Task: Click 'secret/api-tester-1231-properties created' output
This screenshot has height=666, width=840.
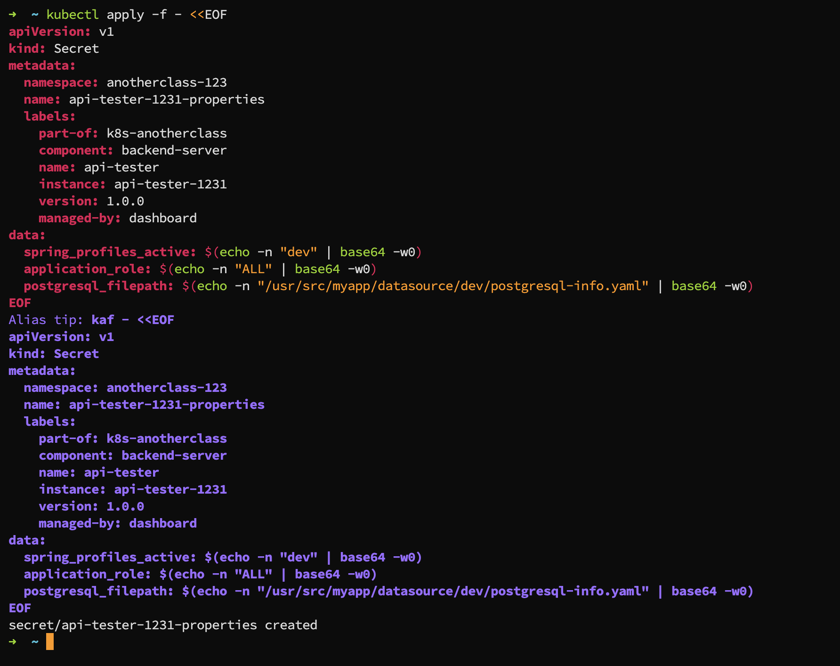Action: (163, 625)
